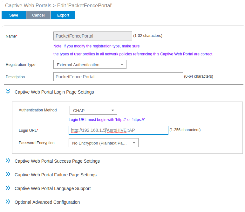Show 'Captive Web Portal Language Support' section

pos(52,188)
